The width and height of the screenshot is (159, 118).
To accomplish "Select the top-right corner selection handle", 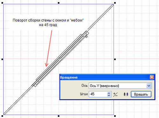I will 115,3.
